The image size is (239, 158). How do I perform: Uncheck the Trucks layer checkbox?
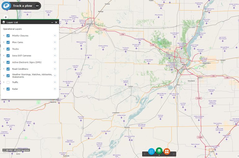[x=8, y=49]
